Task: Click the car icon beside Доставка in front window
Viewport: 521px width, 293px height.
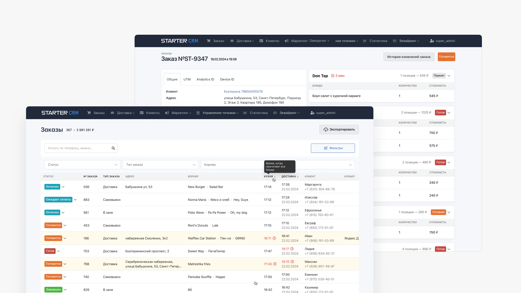Action: [x=112, y=113]
